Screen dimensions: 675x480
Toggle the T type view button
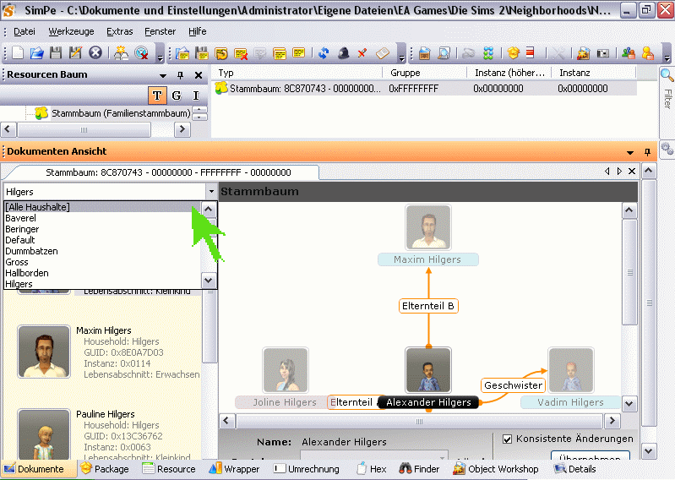pos(157,95)
